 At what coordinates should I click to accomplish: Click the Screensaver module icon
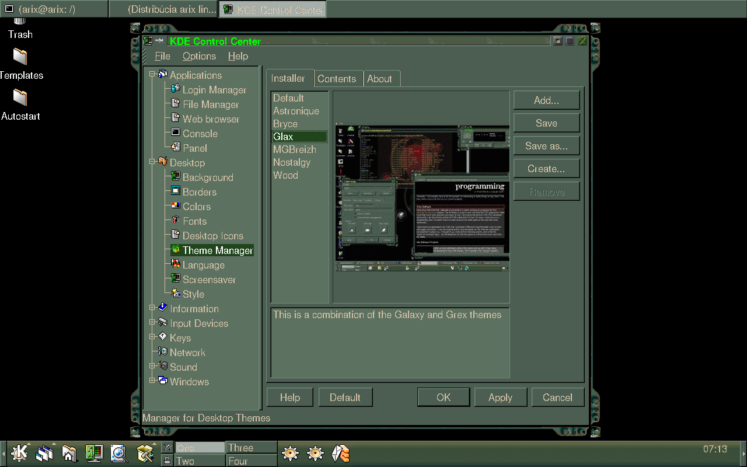pyautogui.click(x=175, y=279)
